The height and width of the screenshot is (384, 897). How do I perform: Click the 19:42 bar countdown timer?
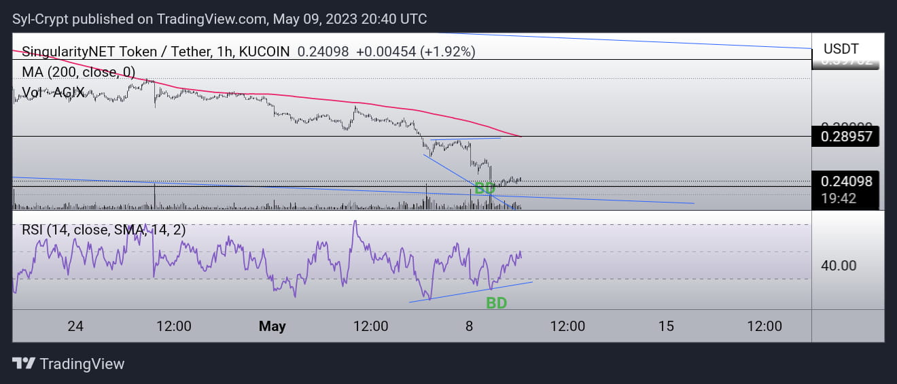pyautogui.click(x=839, y=198)
